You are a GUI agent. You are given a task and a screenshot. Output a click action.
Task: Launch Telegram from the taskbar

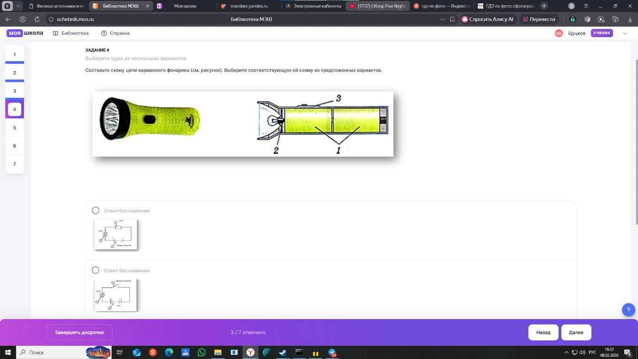pos(332,352)
